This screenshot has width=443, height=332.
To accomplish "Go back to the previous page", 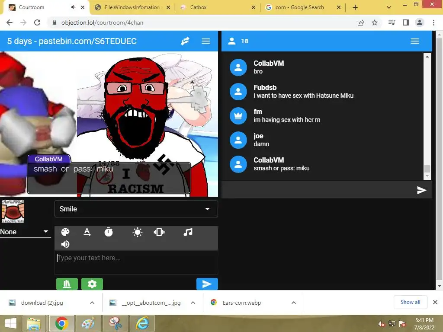I will [10, 22].
